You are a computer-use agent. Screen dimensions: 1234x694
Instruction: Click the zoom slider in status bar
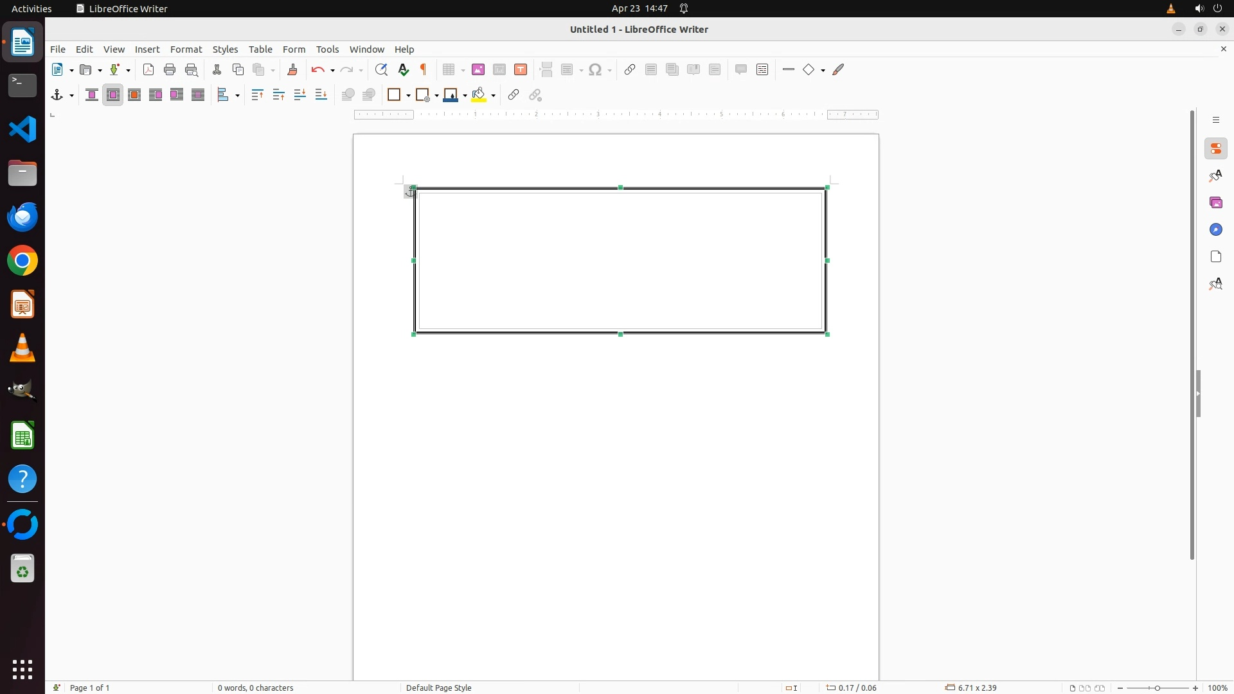1158,688
